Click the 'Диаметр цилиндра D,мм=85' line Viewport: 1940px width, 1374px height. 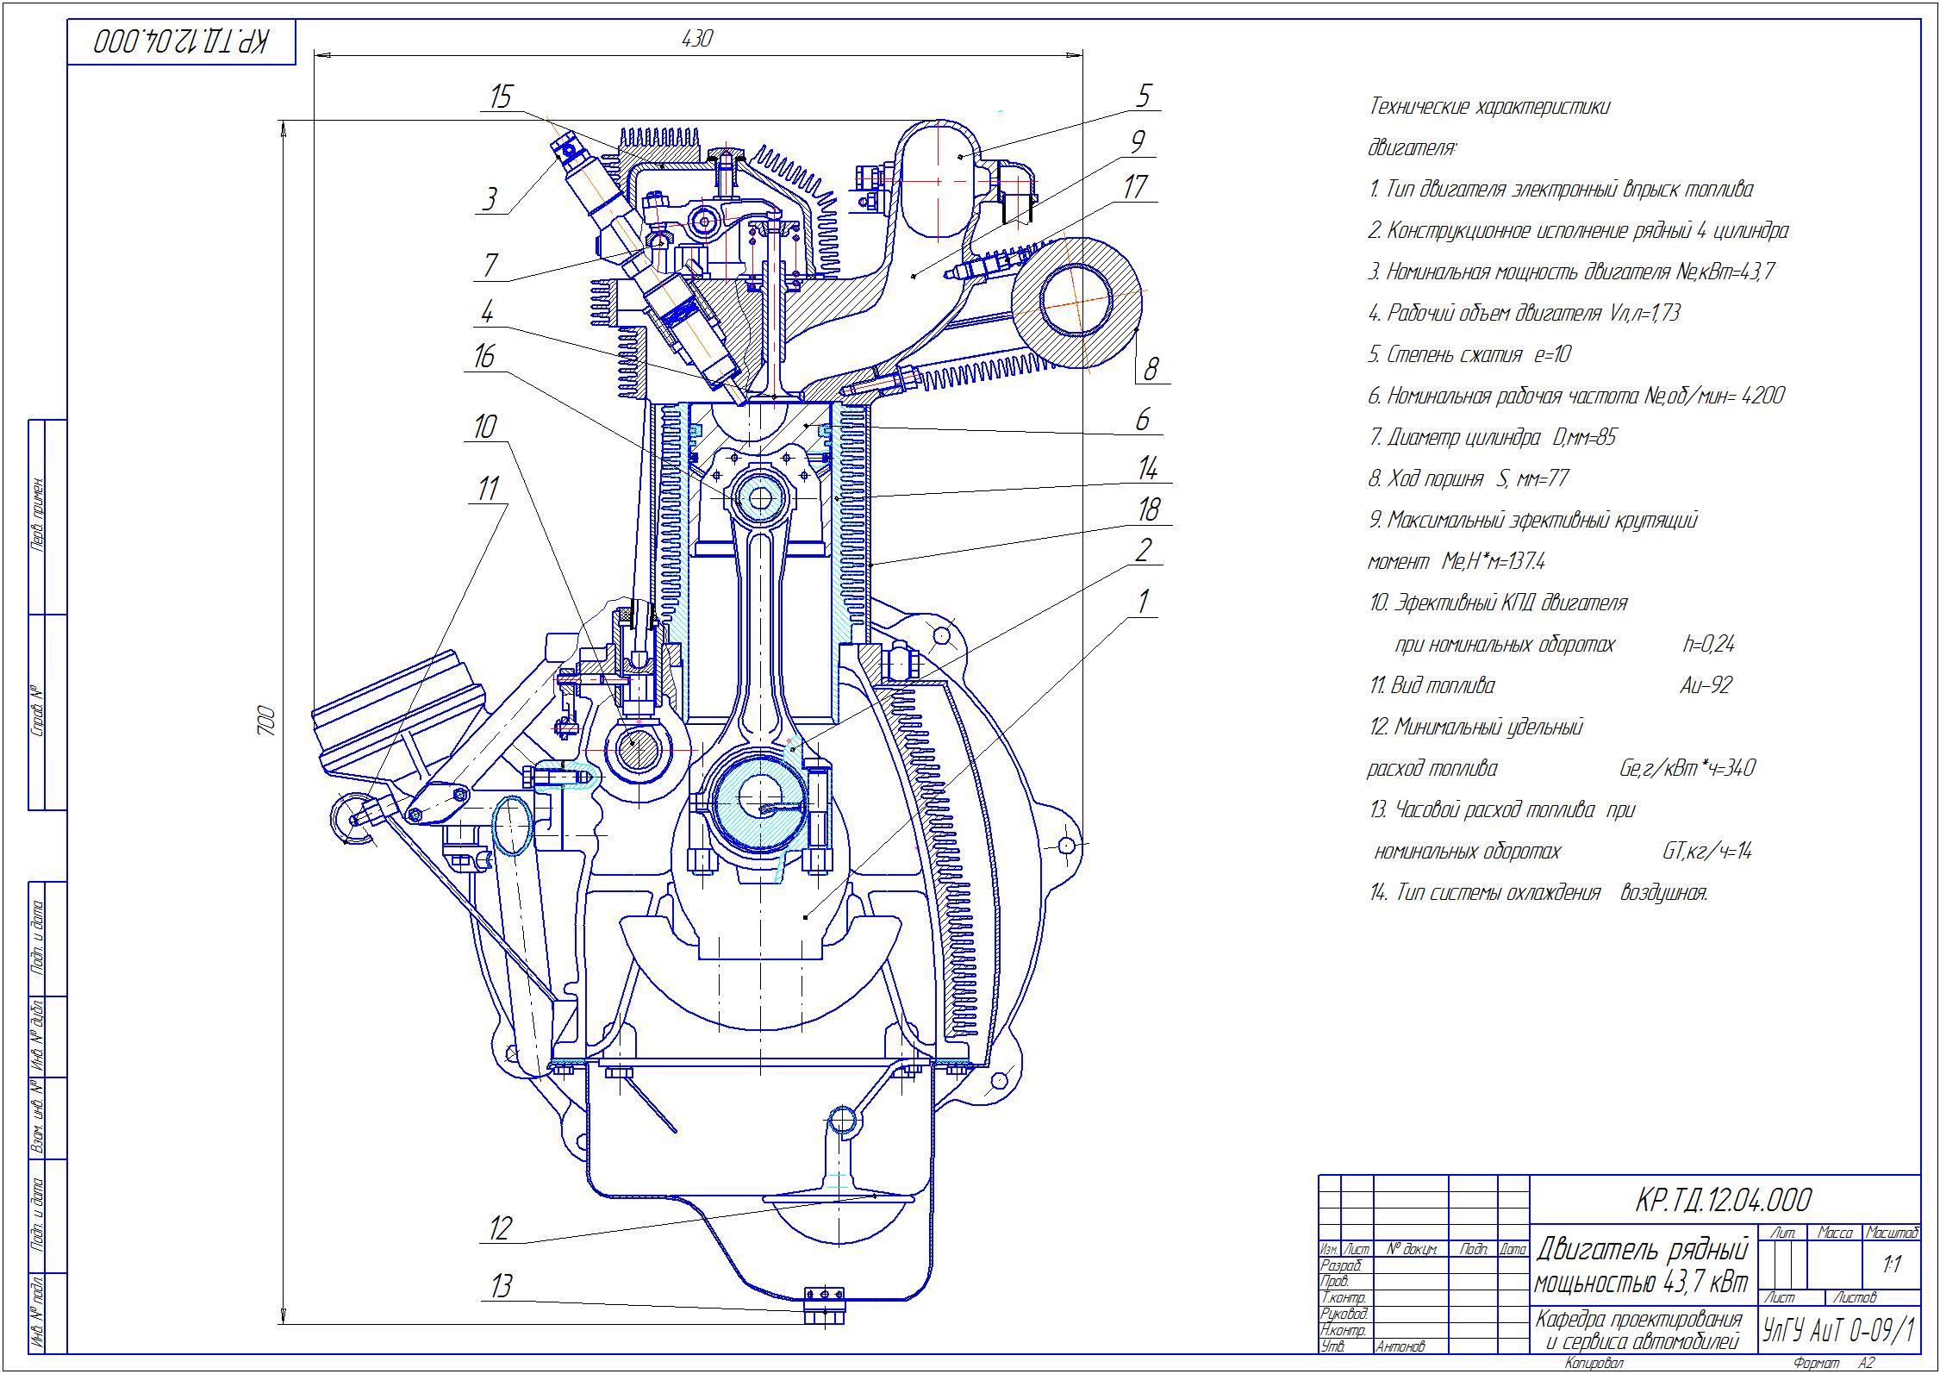pos(1493,437)
